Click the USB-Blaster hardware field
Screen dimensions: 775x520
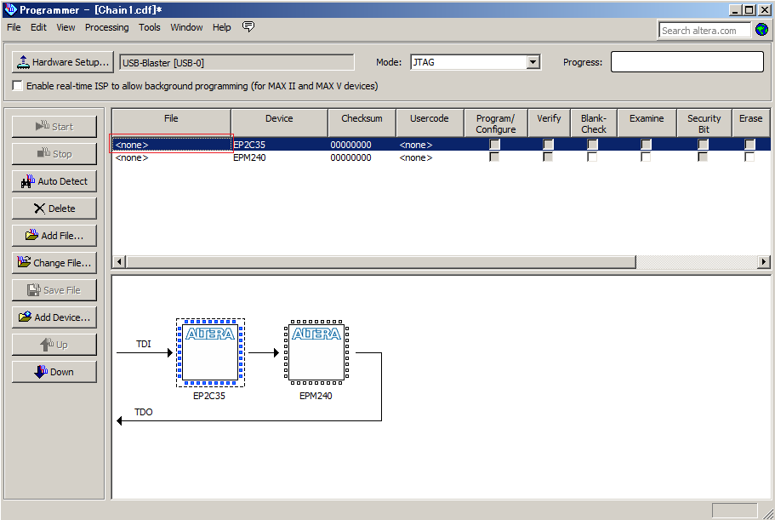click(236, 63)
